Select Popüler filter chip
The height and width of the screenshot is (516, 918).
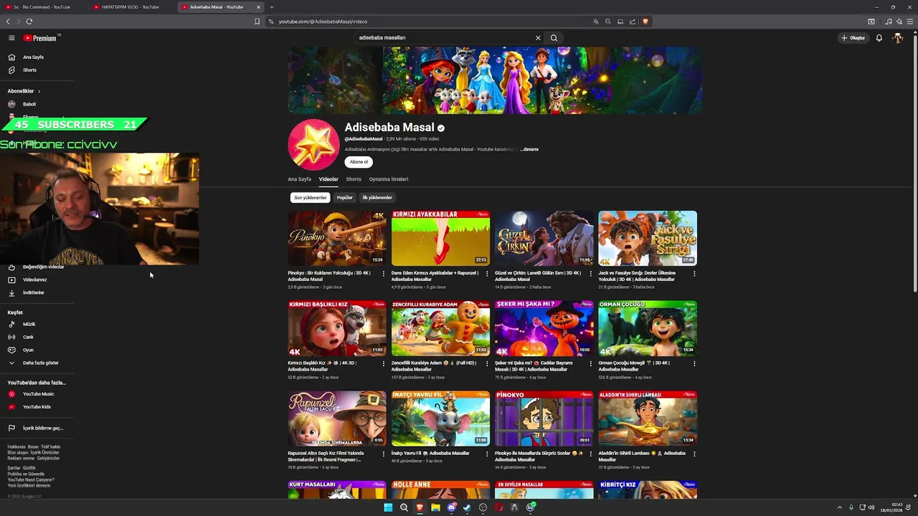coord(345,198)
